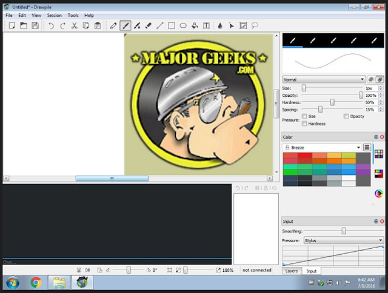Open the Session menu
This screenshot has height=293, width=388.
click(54, 15)
